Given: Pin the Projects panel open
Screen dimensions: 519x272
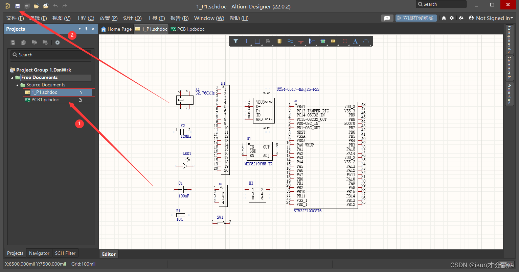Looking at the screenshot, I should pyautogui.click(x=86, y=29).
